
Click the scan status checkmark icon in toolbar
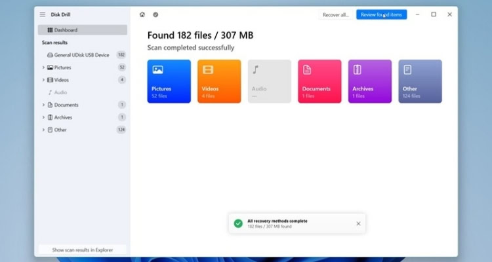[155, 14]
